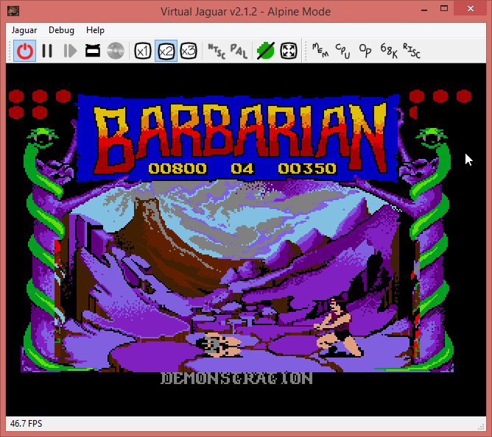Pause the running emulation
The image size is (492, 437).
tap(47, 51)
